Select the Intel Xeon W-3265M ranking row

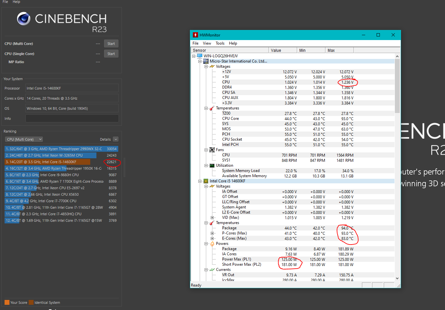pos(61,155)
